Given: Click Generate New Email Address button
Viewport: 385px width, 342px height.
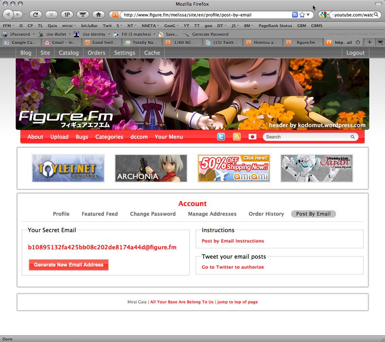Looking at the screenshot, I should tap(68, 265).
